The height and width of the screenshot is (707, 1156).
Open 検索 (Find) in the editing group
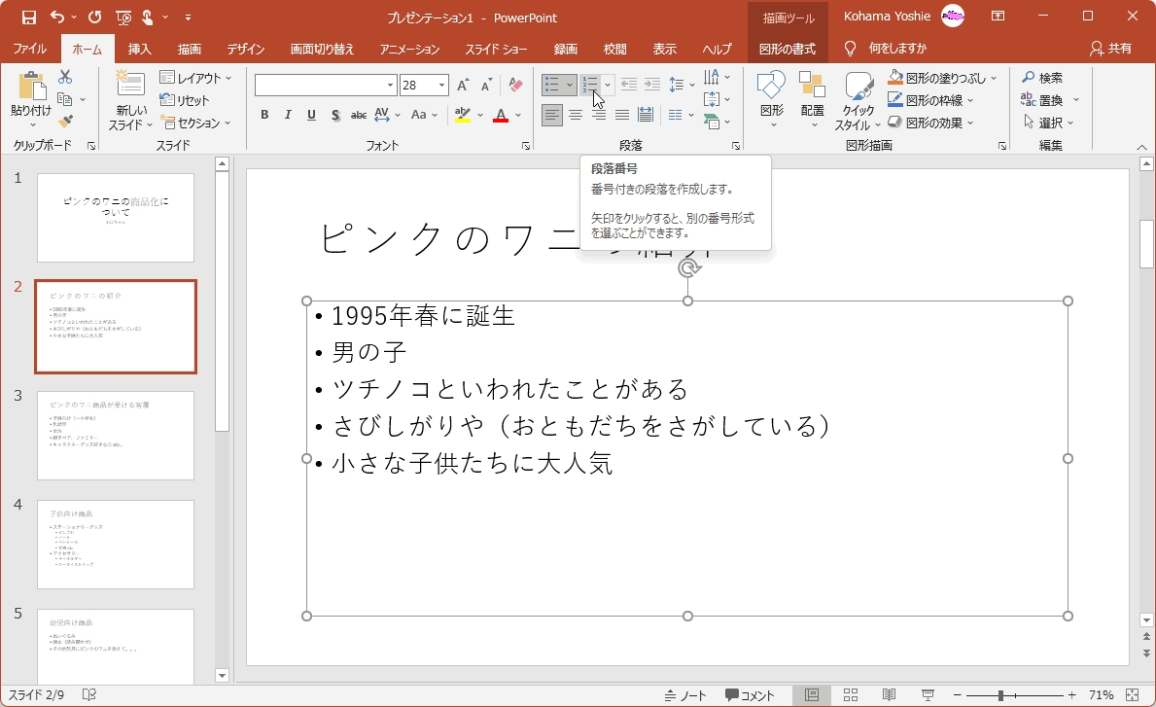coord(1048,77)
